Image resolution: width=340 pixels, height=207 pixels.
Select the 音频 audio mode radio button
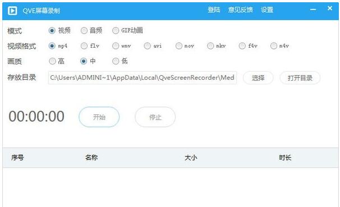(x=84, y=30)
